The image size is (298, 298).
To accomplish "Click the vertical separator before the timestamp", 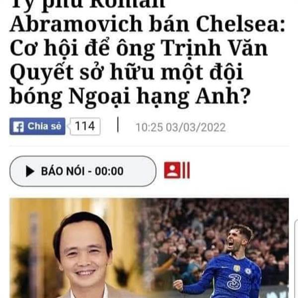I will [118, 125].
